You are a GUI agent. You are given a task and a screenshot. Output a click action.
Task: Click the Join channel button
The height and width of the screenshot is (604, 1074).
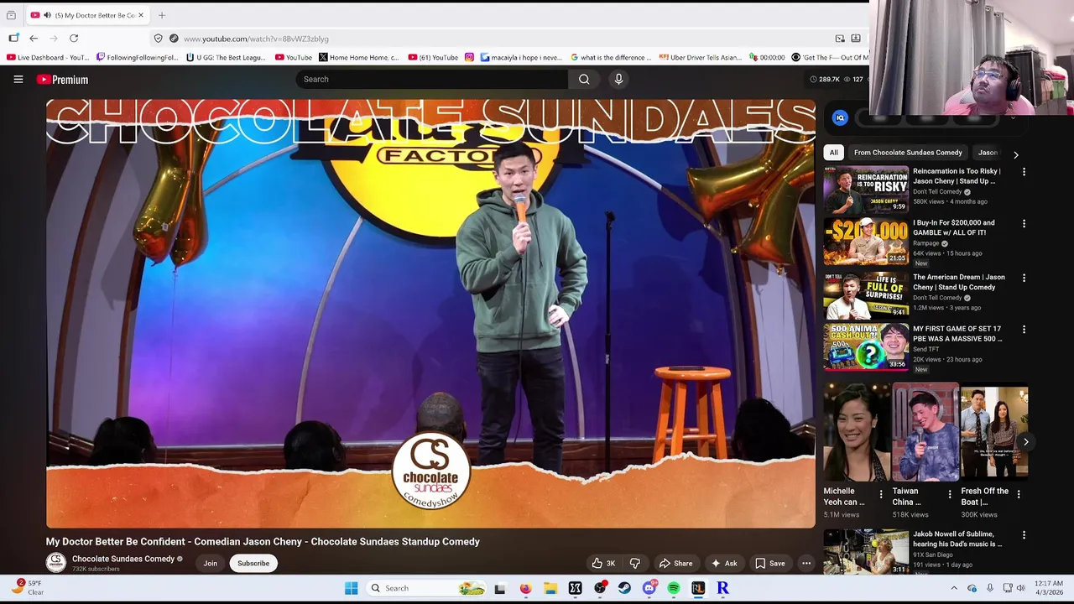pyautogui.click(x=210, y=564)
